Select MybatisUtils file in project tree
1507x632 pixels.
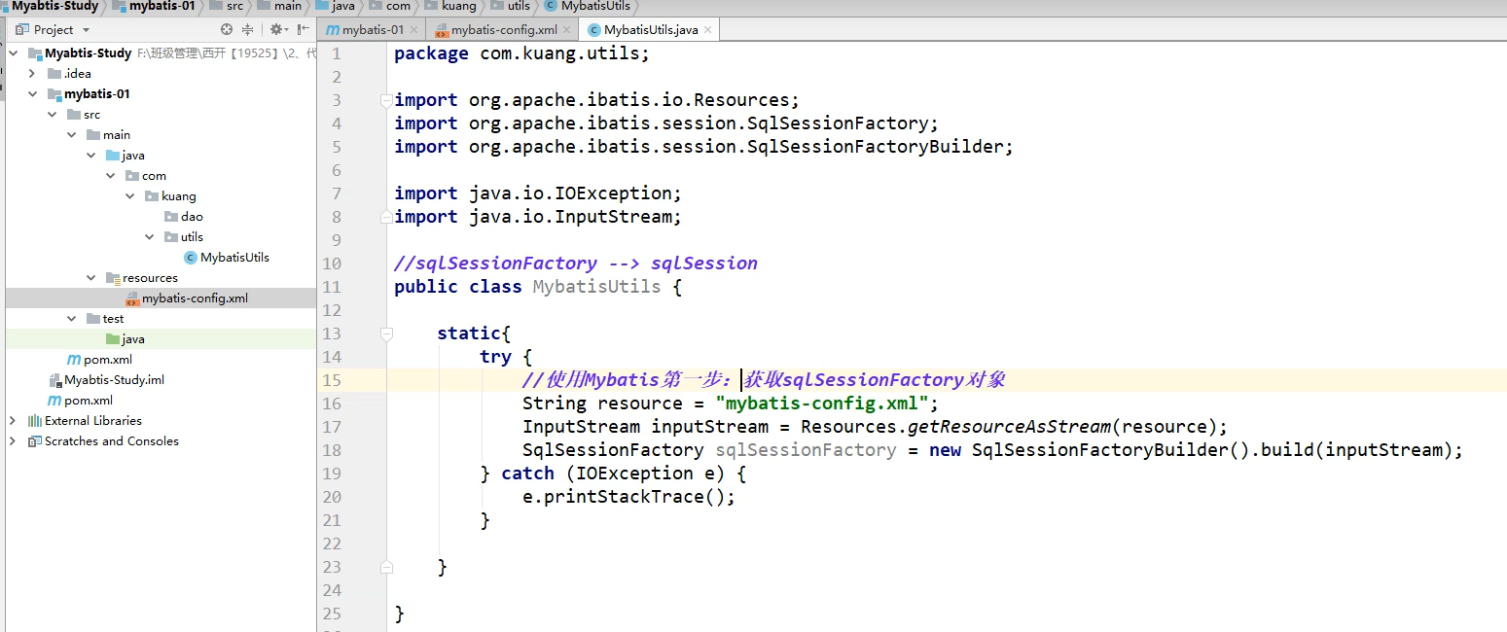234,258
